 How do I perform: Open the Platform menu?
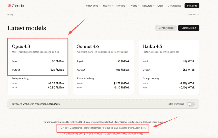pos(108,6)
